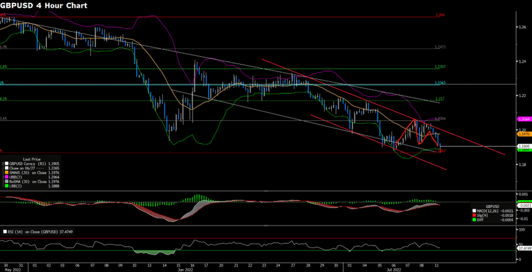Select the white 1.1905 last price tag
This screenshot has height=272, width=532.
524,146
